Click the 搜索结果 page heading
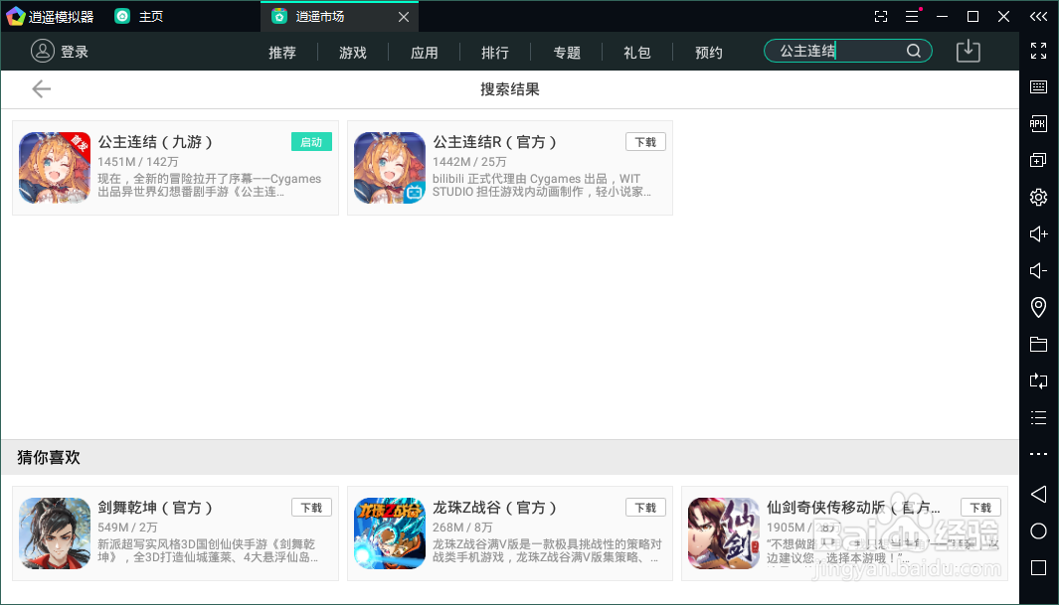The image size is (1059, 605). coord(510,89)
